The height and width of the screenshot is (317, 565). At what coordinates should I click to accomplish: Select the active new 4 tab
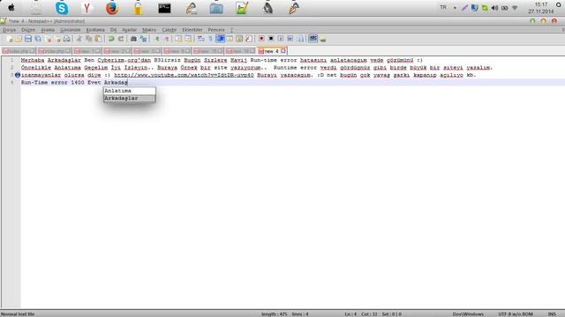pyautogui.click(x=272, y=51)
